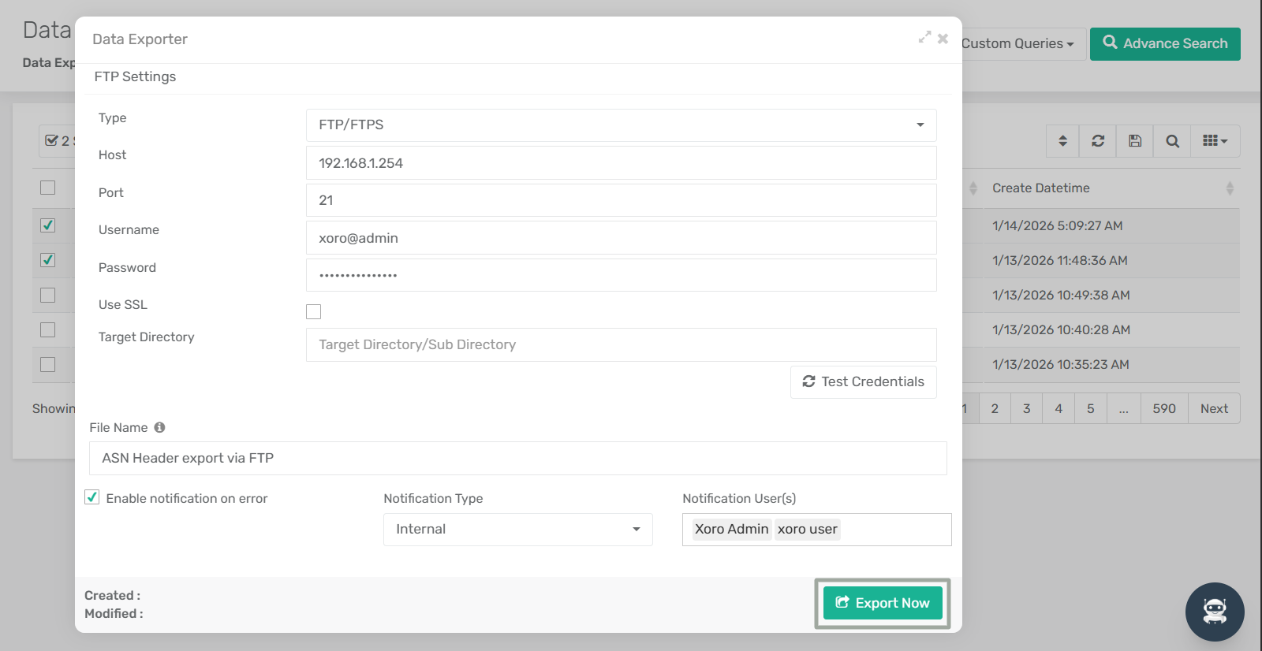Click the refresh grid icon
The width and height of the screenshot is (1262, 651).
[x=1098, y=141]
